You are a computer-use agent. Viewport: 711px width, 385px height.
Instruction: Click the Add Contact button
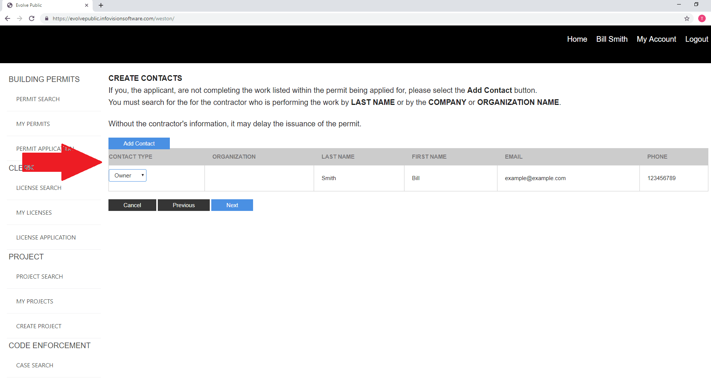coord(139,144)
